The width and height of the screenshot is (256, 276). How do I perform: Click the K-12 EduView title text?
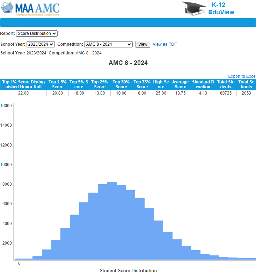pos(221,8)
